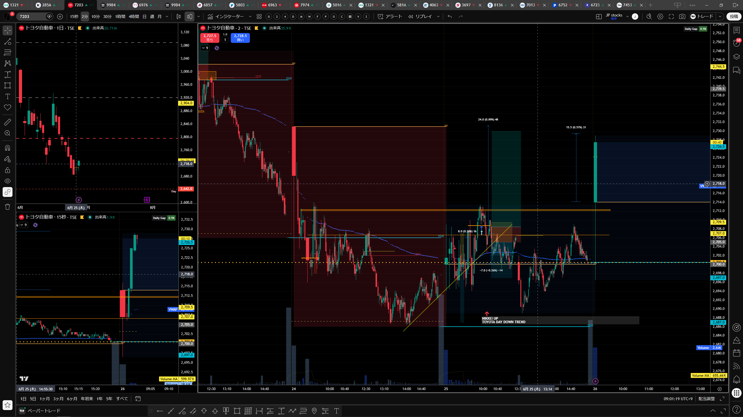Click the 投稿 publish button
The image size is (743, 417).
tap(734, 17)
